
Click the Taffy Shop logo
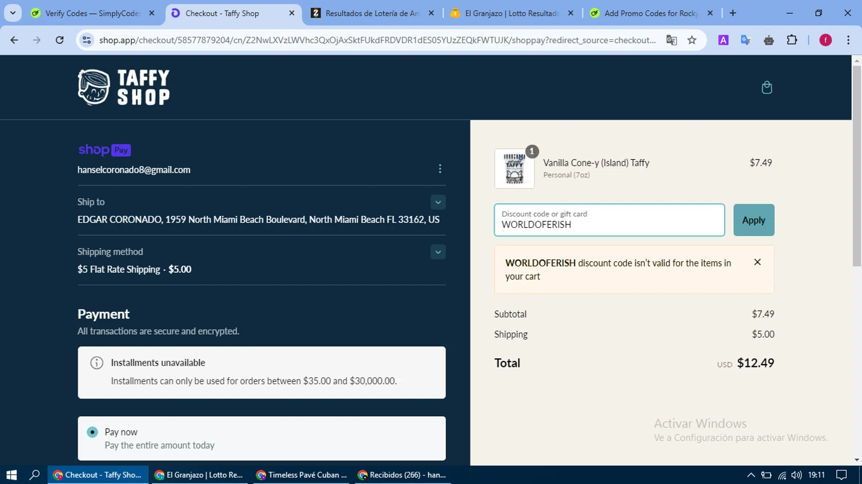pos(124,87)
